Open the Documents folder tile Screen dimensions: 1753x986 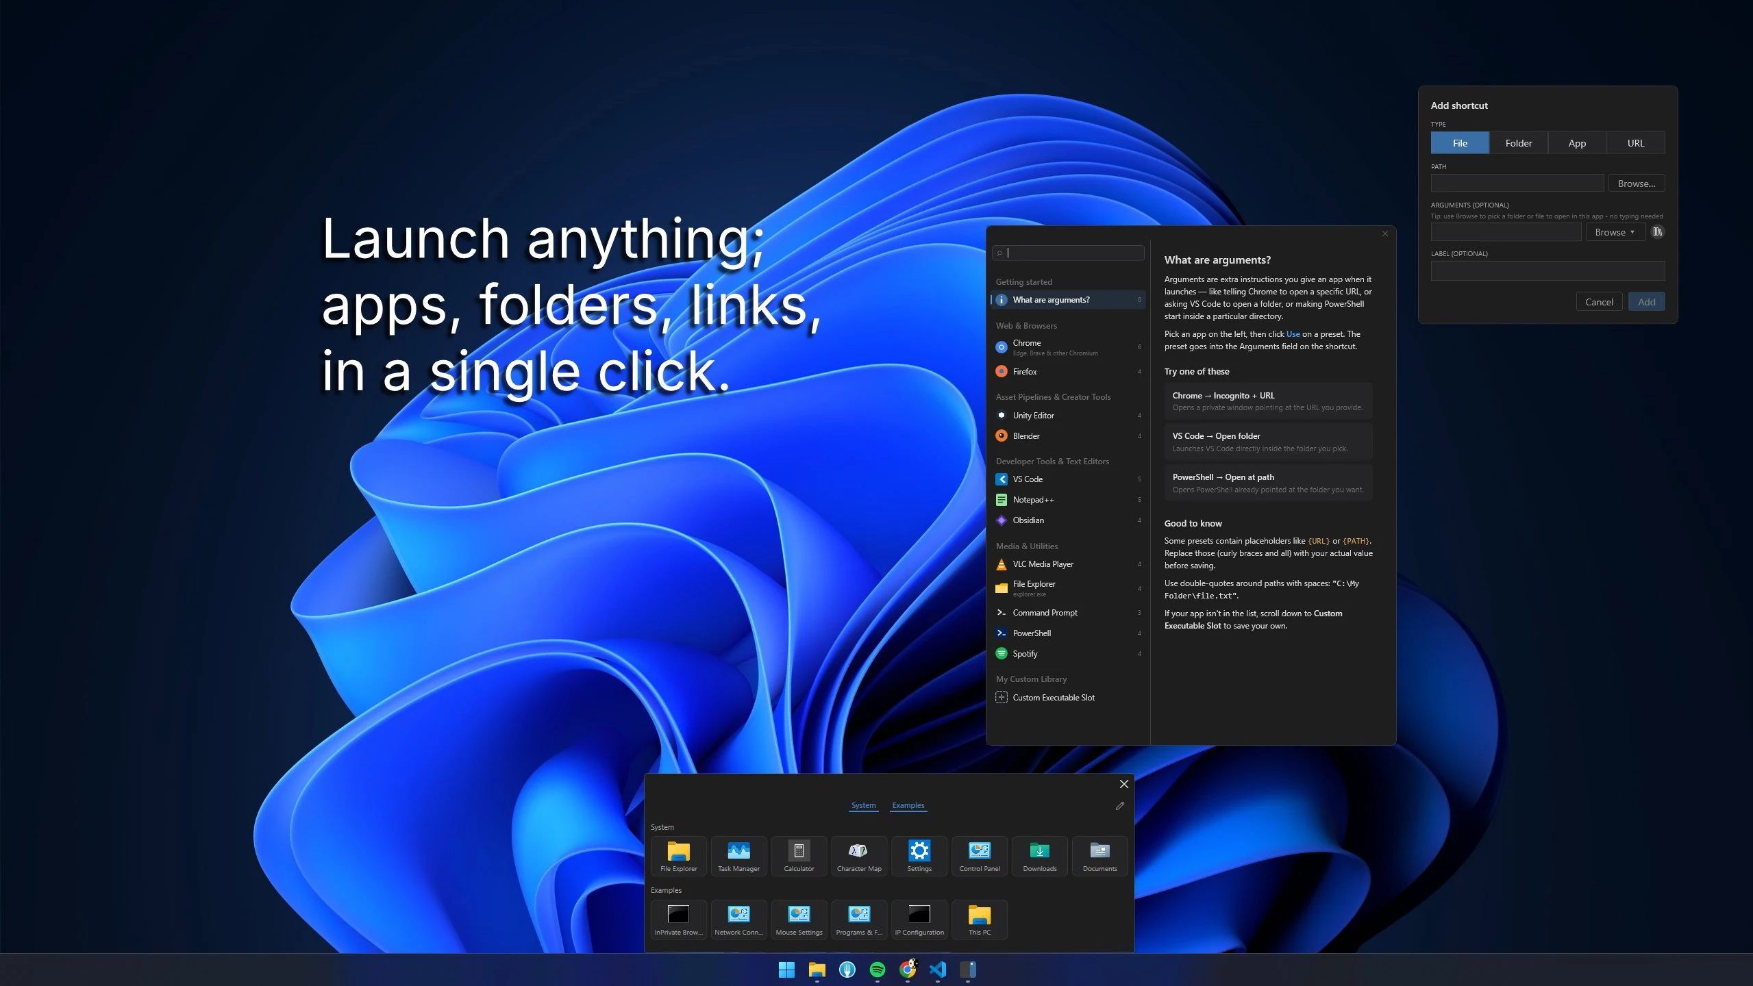tap(1100, 856)
